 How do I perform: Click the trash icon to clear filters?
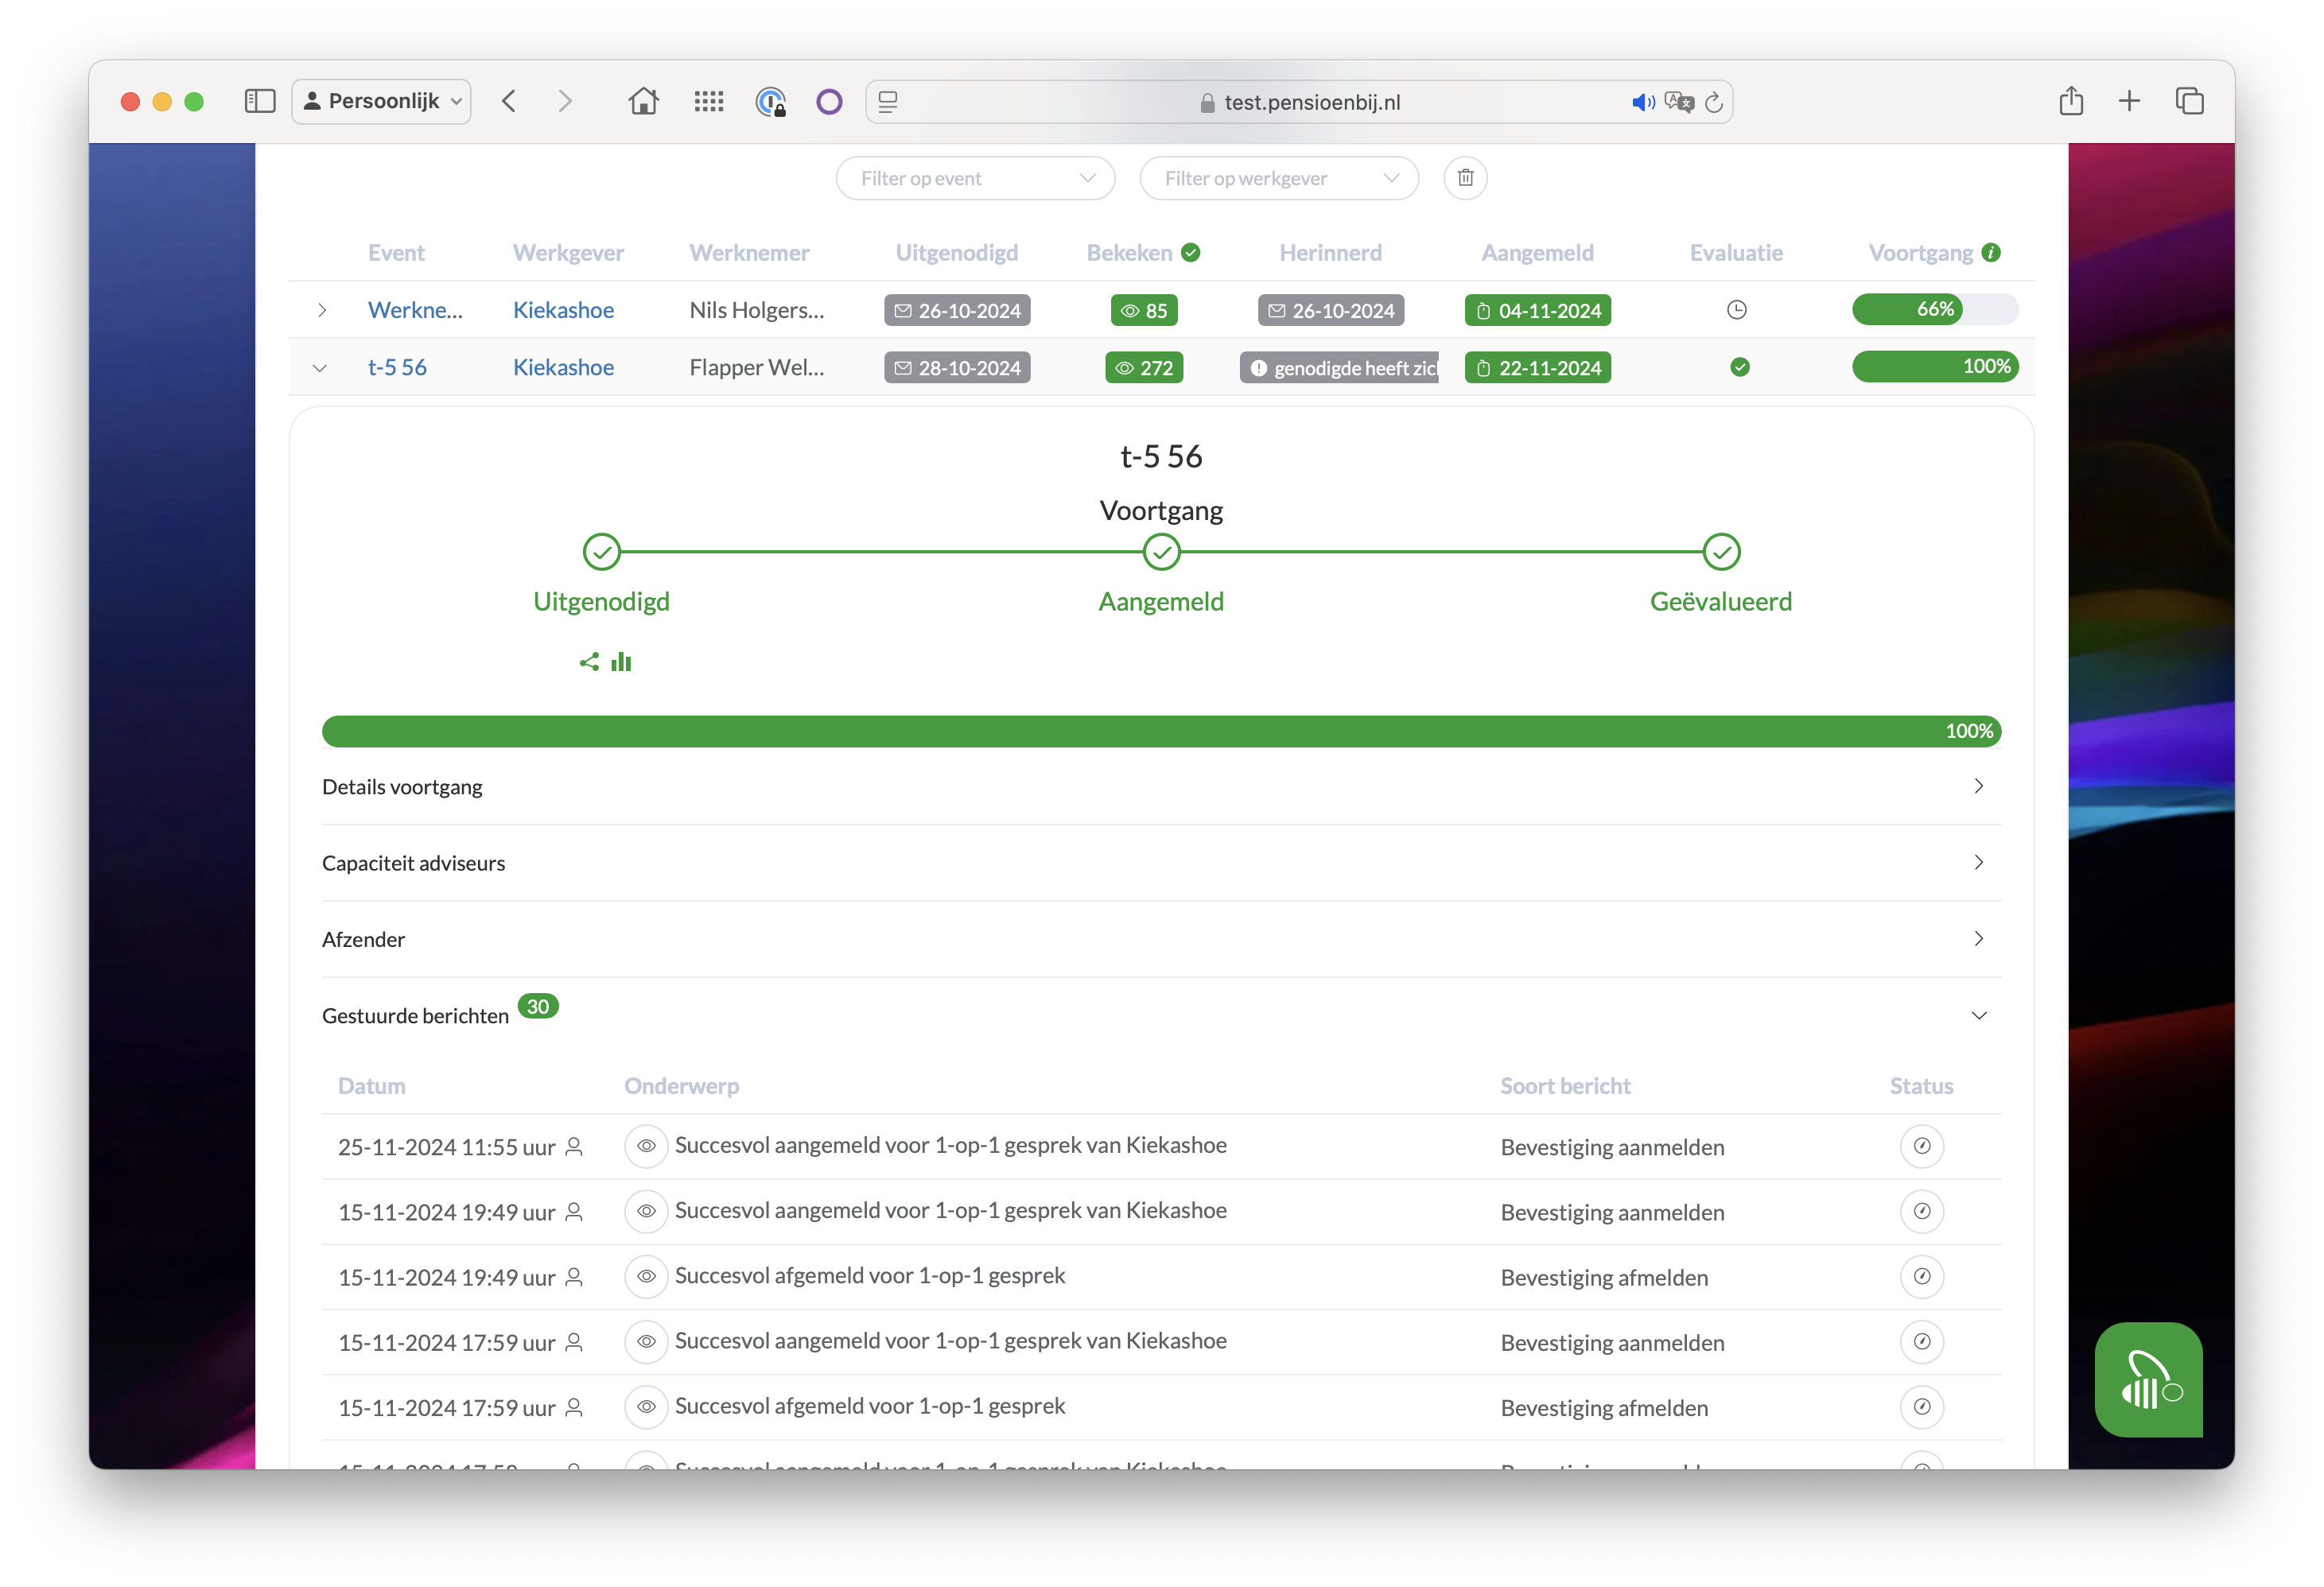coord(1465,178)
